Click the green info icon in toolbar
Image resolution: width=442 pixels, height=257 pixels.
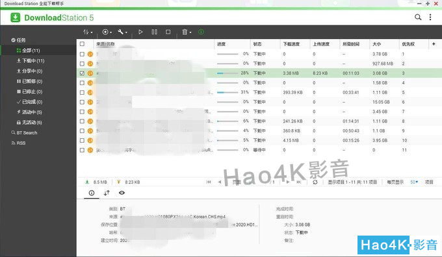[x=201, y=32]
